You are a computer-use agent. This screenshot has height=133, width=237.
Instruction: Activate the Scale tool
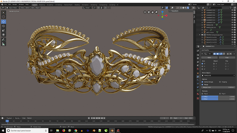point(3,30)
